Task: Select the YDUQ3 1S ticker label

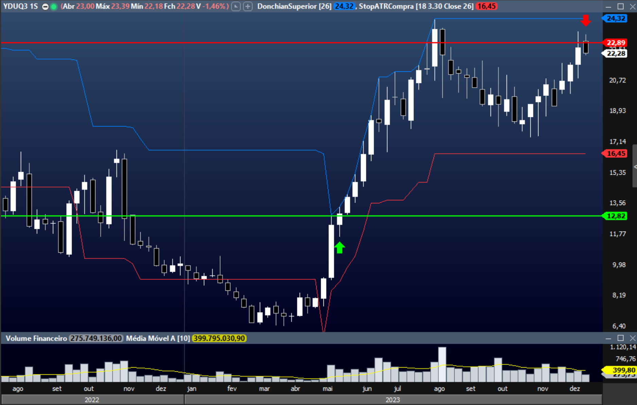Action: coord(20,6)
